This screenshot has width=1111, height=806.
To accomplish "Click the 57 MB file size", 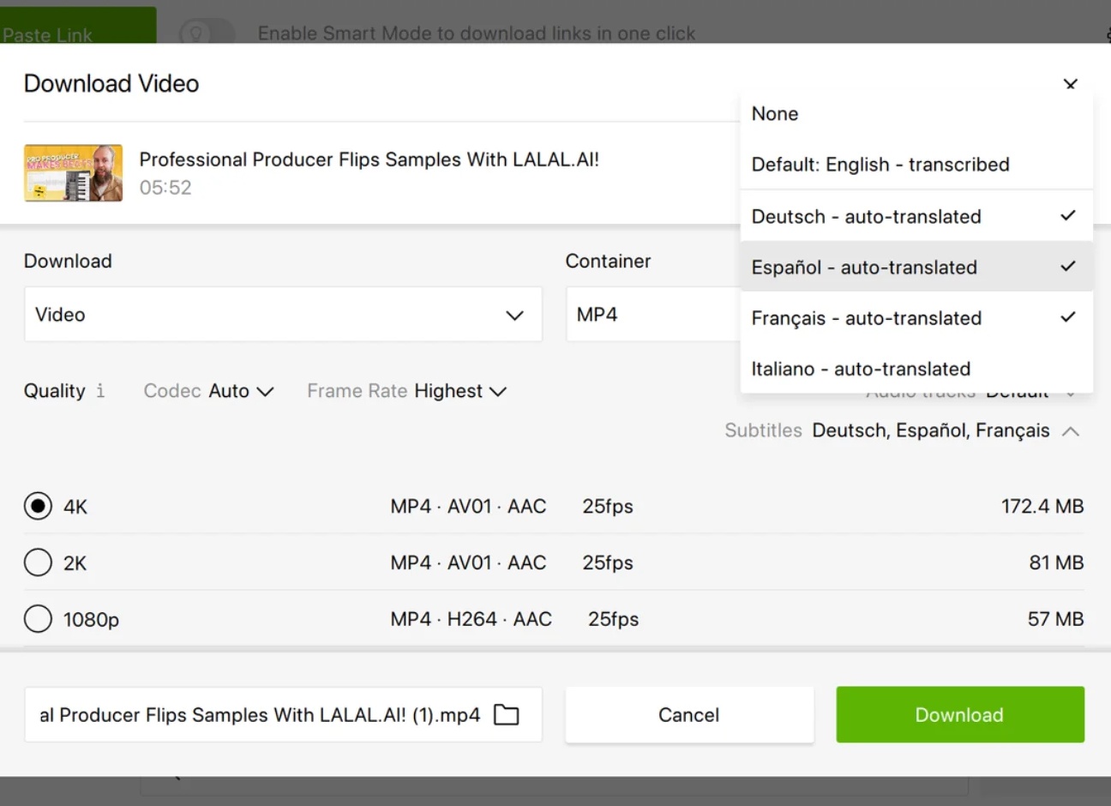I will click(1055, 618).
